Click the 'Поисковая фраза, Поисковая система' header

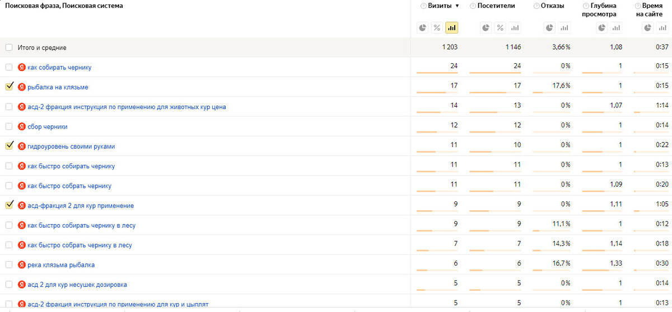[64, 6]
